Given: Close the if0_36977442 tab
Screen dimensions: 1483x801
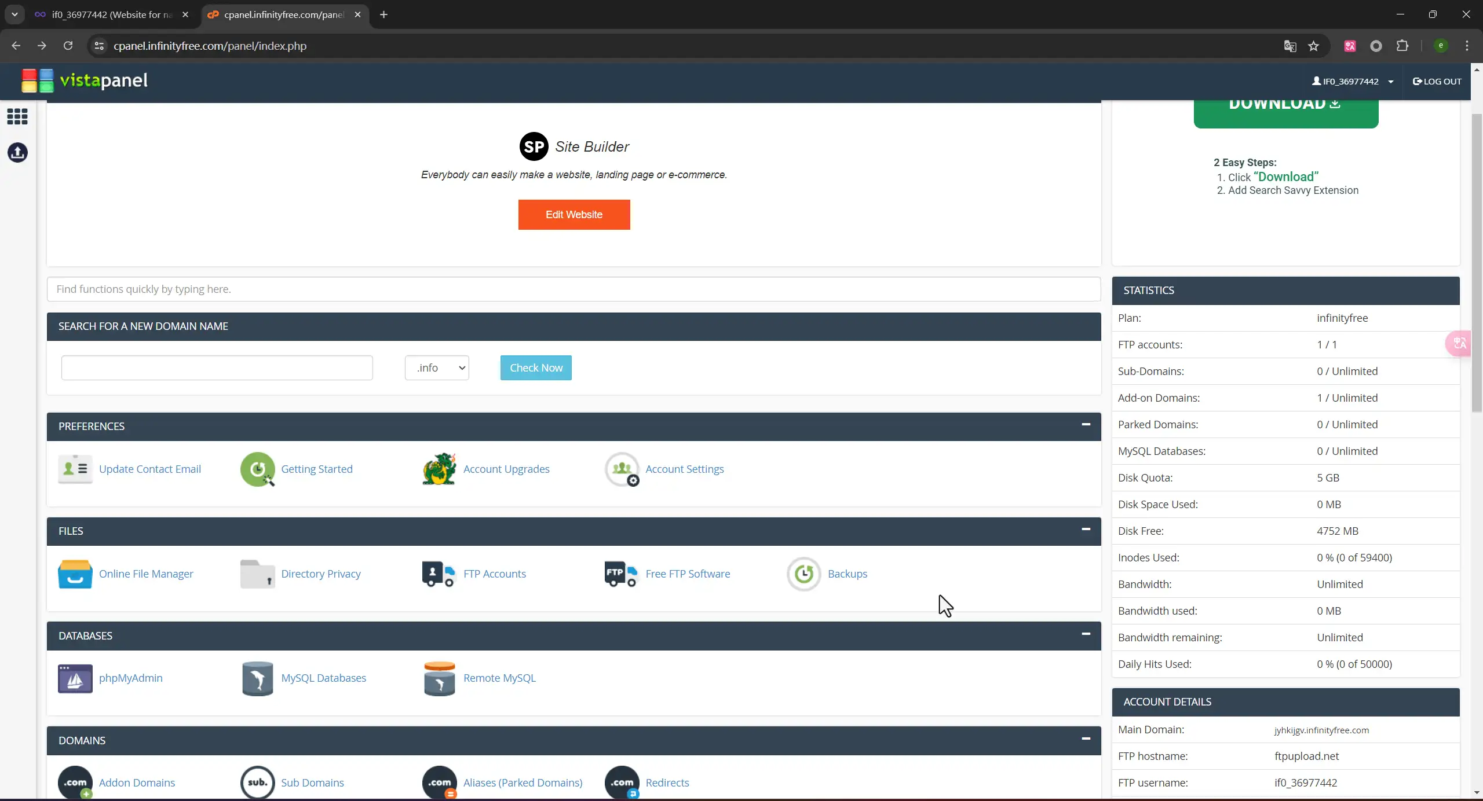Looking at the screenshot, I should tap(185, 14).
